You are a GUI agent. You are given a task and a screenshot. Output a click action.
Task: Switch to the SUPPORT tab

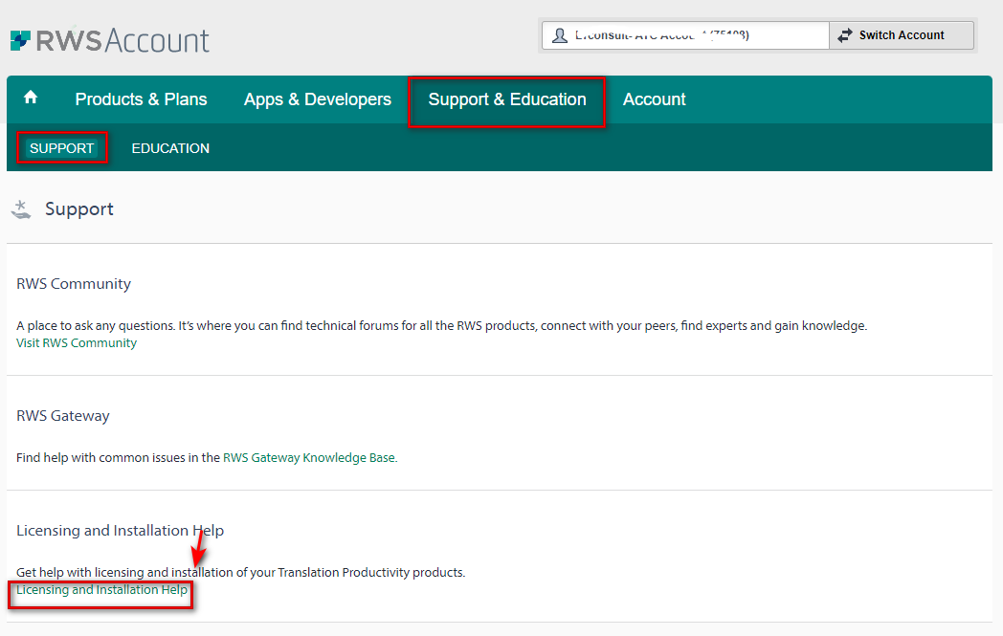pyautogui.click(x=61, y=148)
